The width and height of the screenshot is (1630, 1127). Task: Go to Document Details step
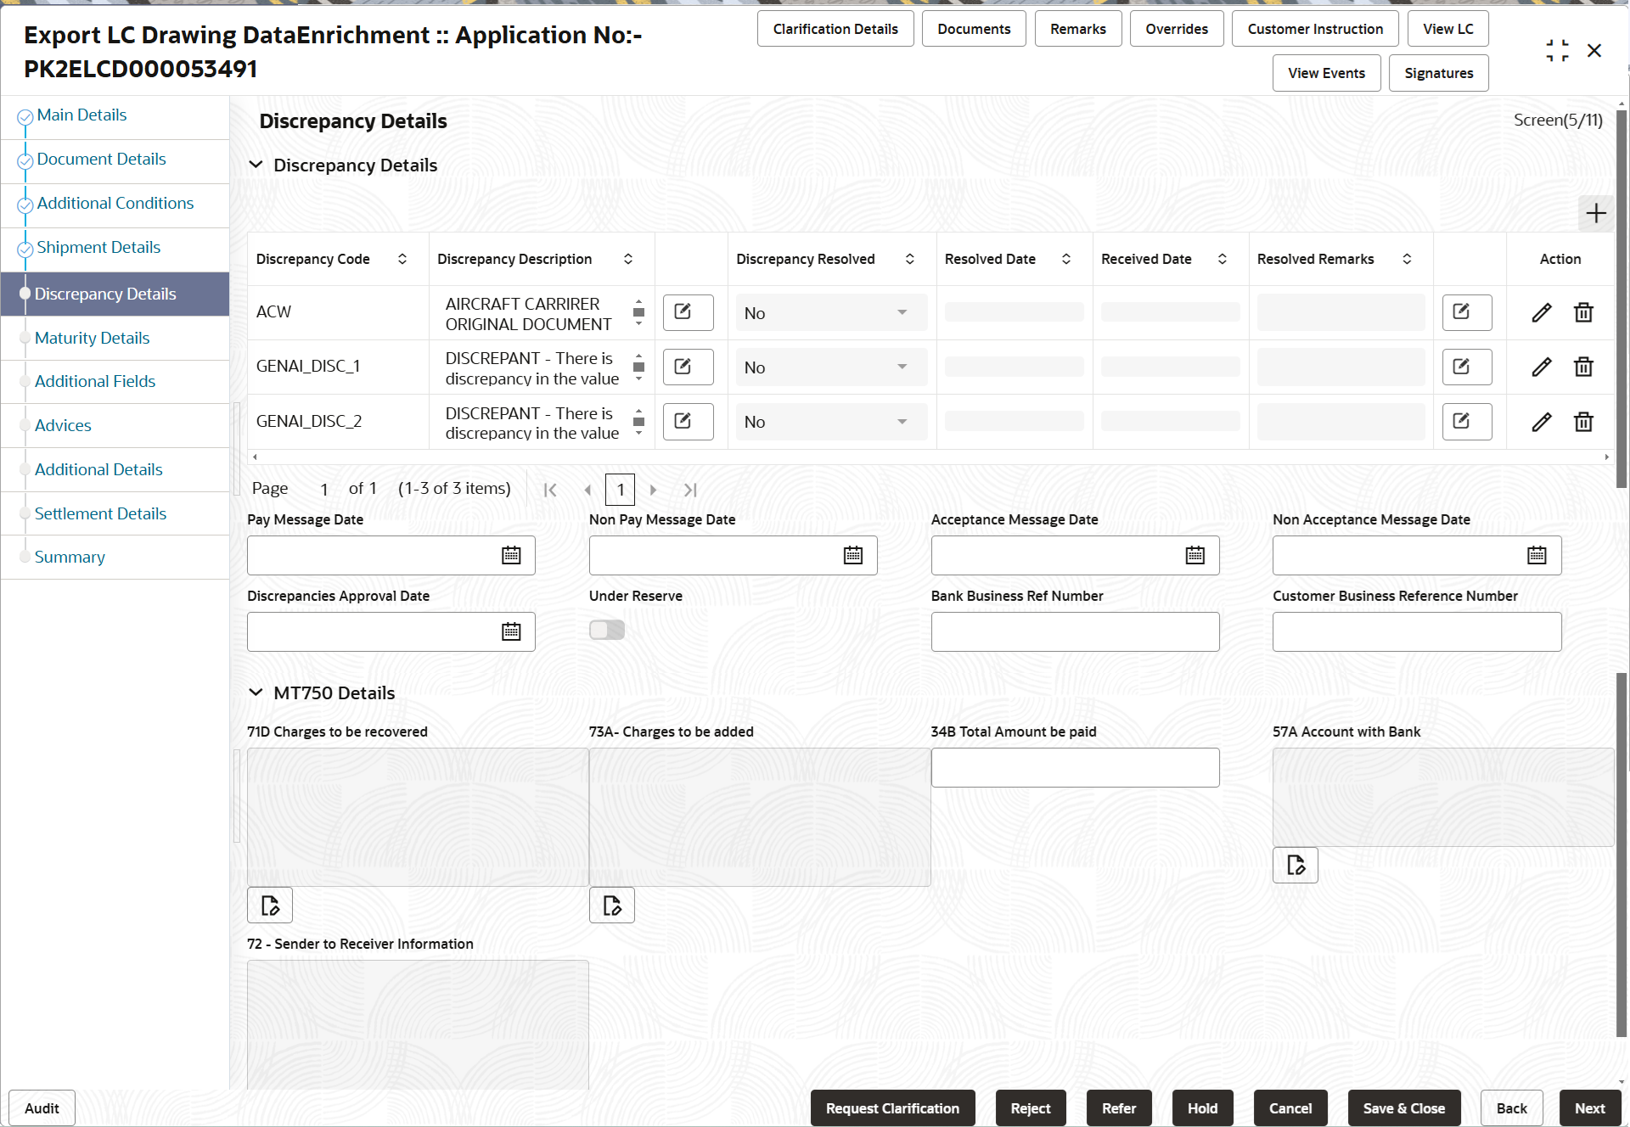coord(101,159)
